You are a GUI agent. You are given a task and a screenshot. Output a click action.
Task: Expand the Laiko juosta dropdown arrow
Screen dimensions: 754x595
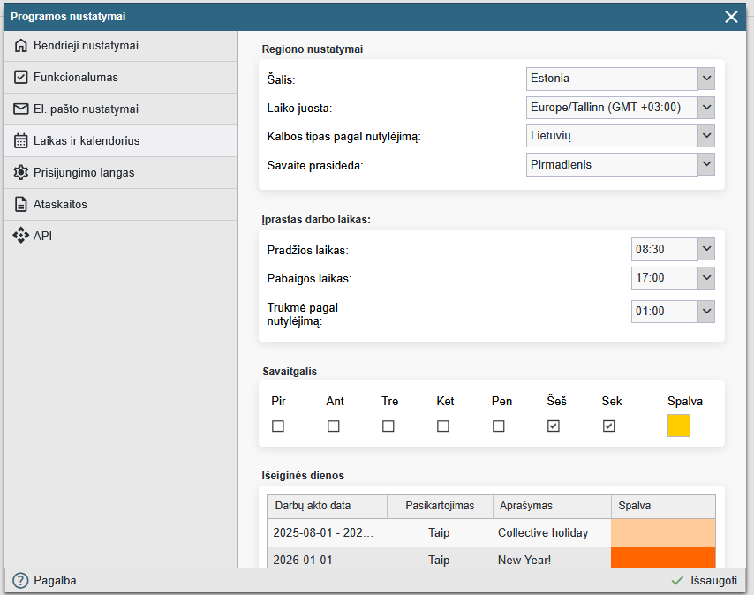point(706,107)
